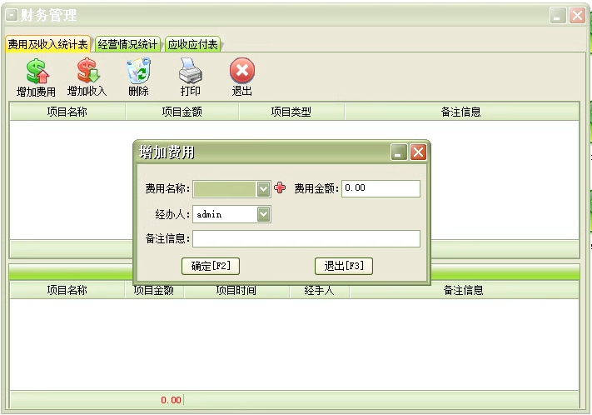Click lower table 备注信息 column header

pos(464,290)
